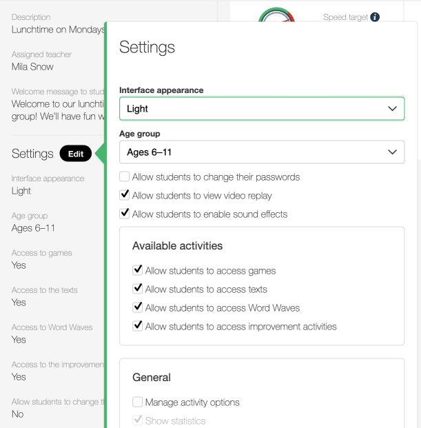The height and width of the screenshot is (428, 421).
Task: Uncheck Allow students to access games
Action: [x=138, y=271]
